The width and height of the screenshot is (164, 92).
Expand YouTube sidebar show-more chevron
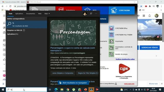tap(4, 64)
